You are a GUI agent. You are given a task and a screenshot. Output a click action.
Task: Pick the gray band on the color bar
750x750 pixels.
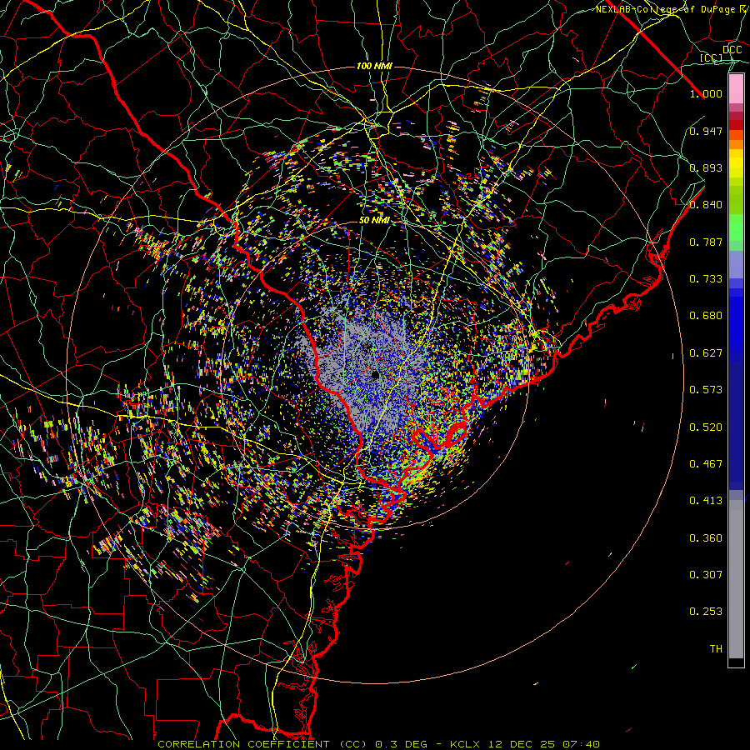[736, 579]
